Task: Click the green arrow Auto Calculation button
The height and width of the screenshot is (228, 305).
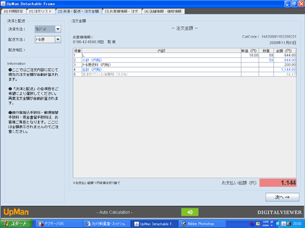Action: pos(190,212)
